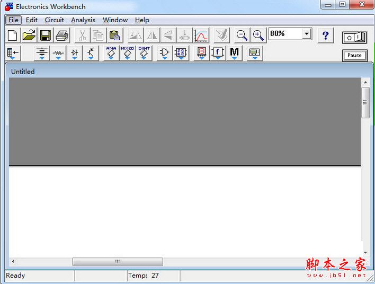Maximize the Electronics Workbench window
The width and height of the screenshot is (375, 284).
click(x=343, y=5)
